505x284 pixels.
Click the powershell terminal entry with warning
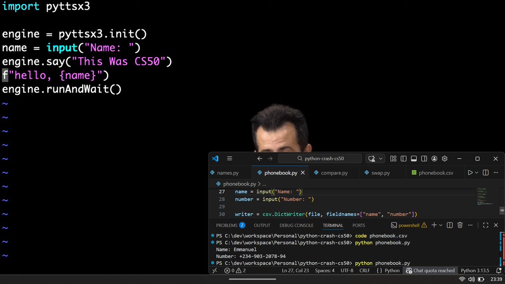407,225
